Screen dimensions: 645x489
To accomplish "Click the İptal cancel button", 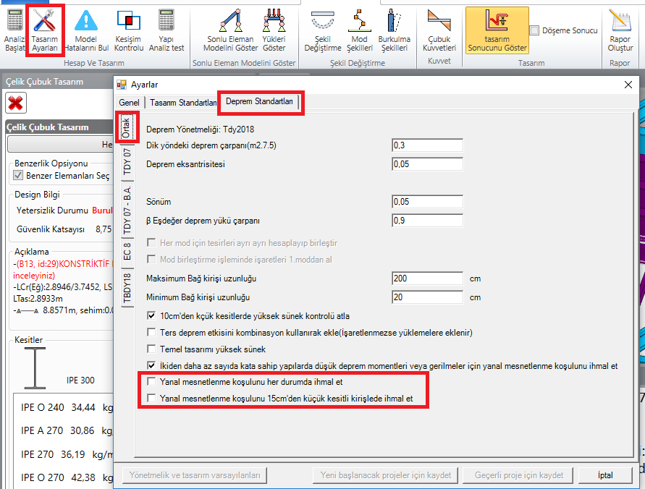I will pos(605,475).
